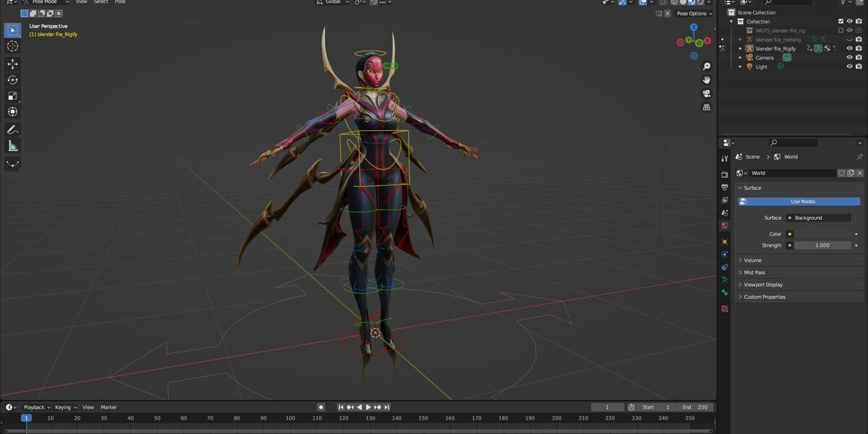Image resolution: width=868 pixels, height=434 pixels.
Task: Open the Pose menu
Action: pos(120,2)
